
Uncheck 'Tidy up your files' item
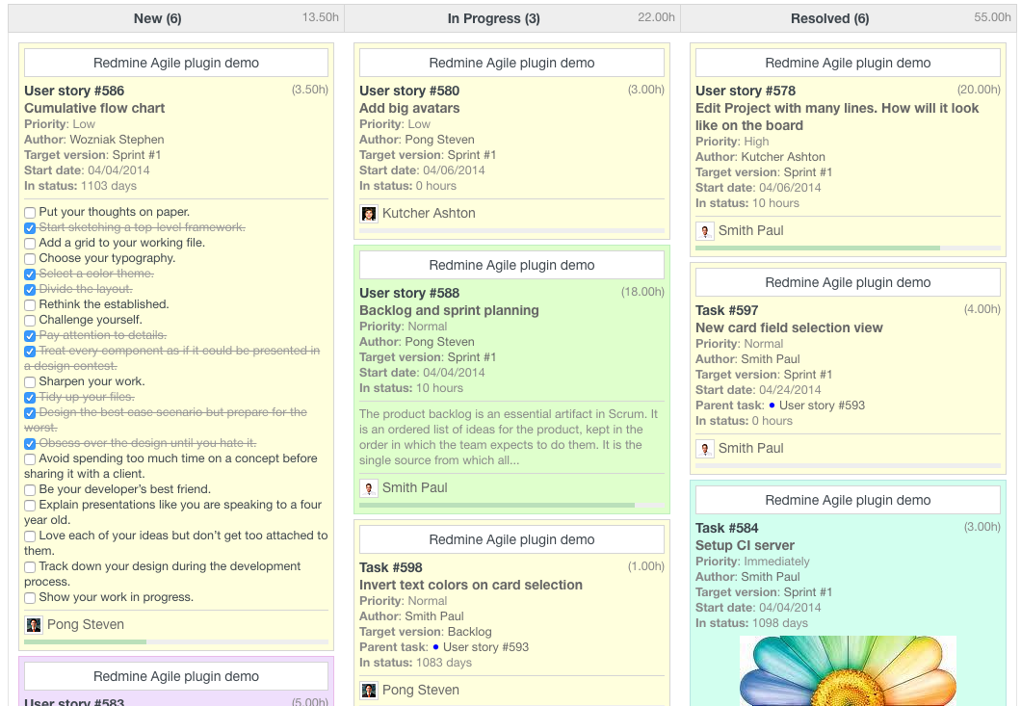[29, 396]
